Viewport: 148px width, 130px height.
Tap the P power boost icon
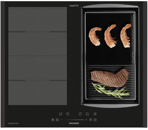91,120
